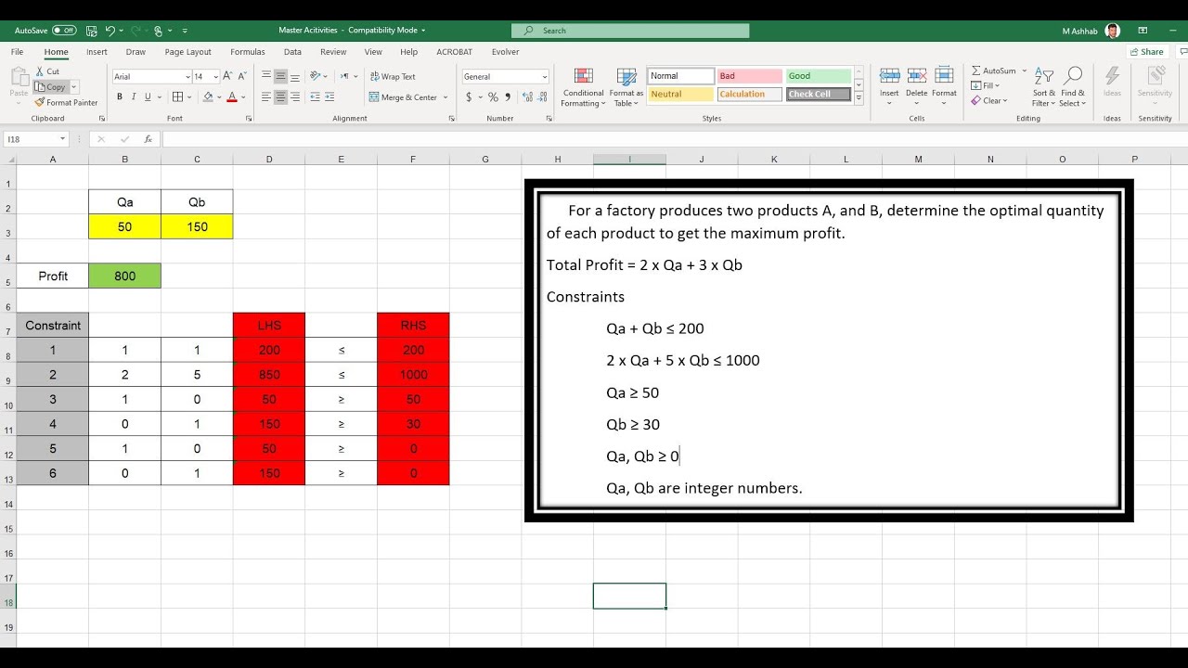Toggle Bold formatting

(x=121, y=96)
